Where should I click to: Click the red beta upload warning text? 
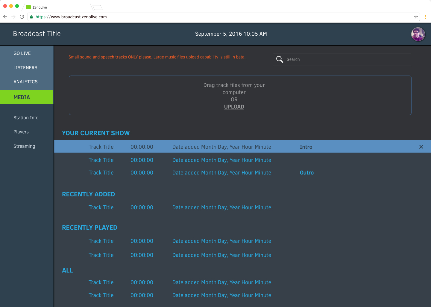pyautogui.click(x=157, y=57)
